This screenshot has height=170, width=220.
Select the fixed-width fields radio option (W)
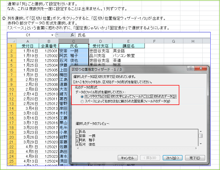pos(82,102)
